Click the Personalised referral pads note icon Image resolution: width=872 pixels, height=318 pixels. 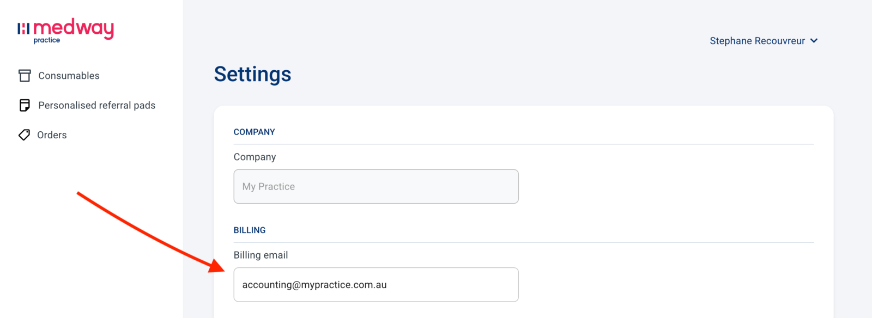point(25,105)
